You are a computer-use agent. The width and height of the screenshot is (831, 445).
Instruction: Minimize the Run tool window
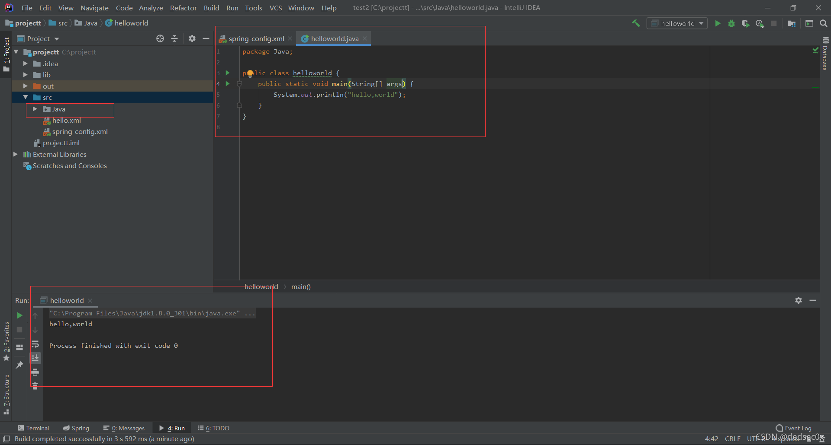point(813,300)
